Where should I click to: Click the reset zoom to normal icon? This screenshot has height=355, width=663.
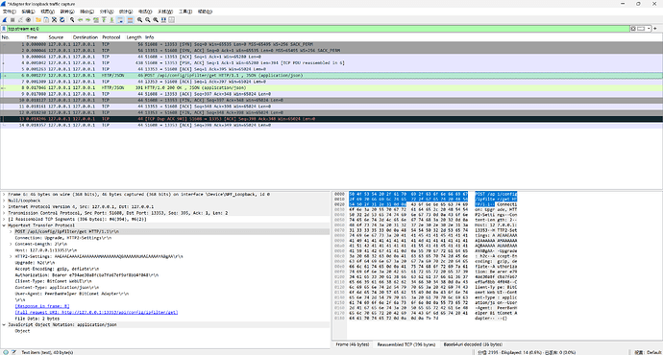(156, 20)
